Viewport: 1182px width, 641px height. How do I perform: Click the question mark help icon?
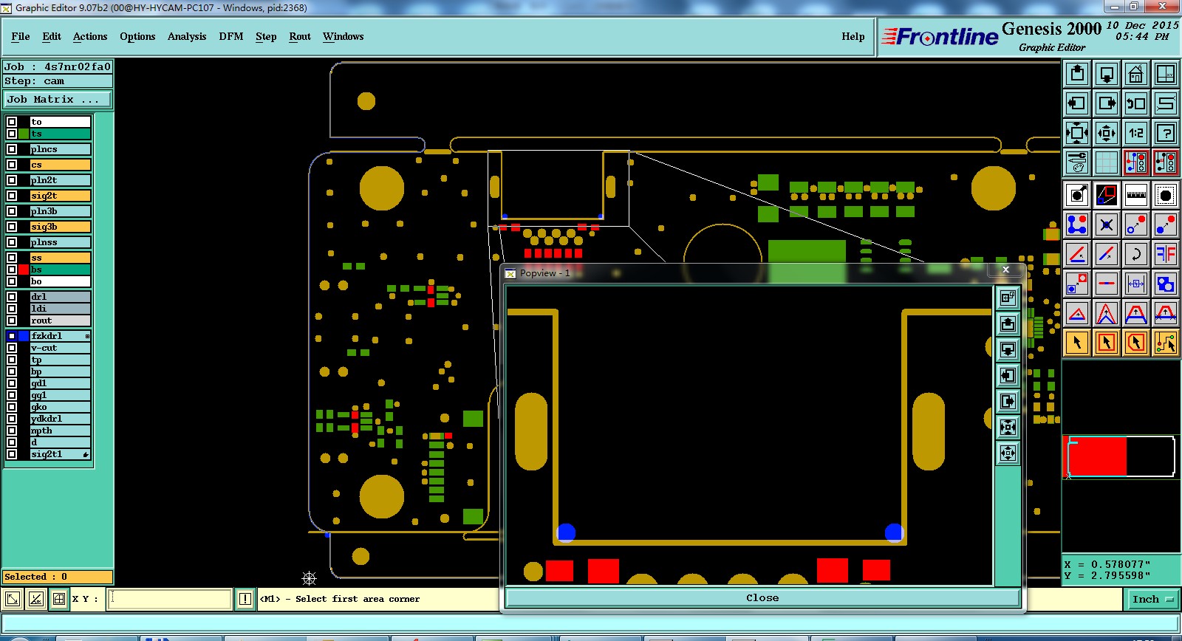click(x=1166, y=133)
